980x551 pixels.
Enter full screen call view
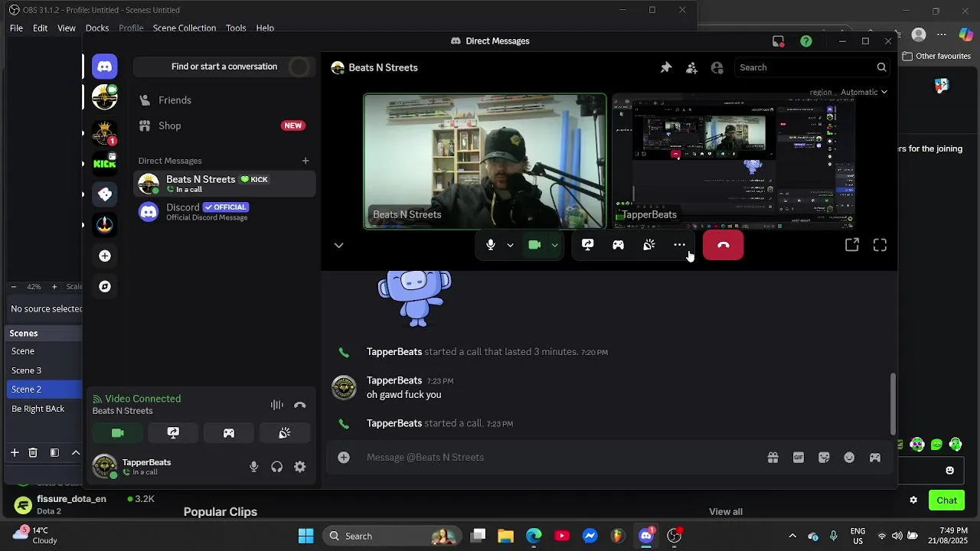coord(880,245)
